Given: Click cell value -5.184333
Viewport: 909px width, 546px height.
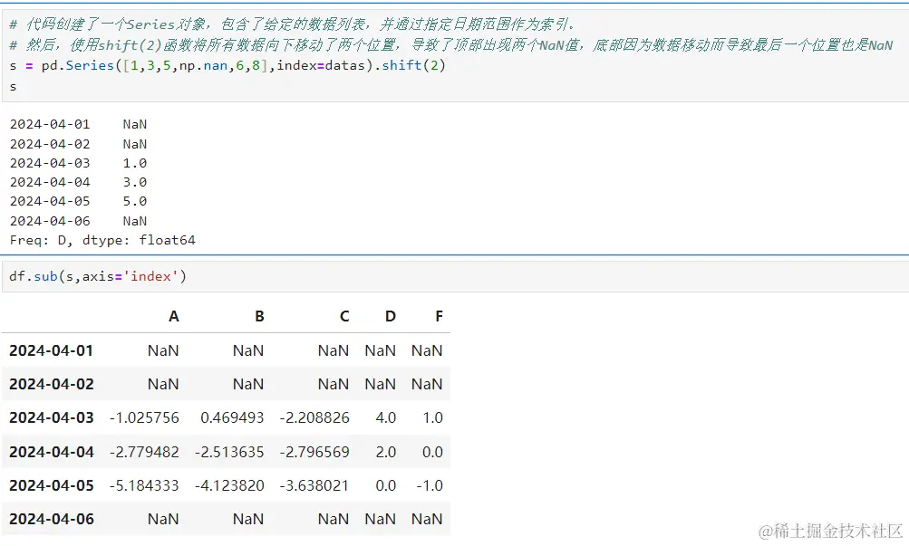Looking at the screenshot, I should tap(144, 485).
